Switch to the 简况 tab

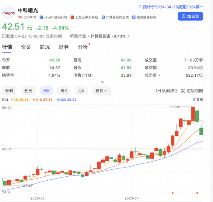tap(45, 47)
